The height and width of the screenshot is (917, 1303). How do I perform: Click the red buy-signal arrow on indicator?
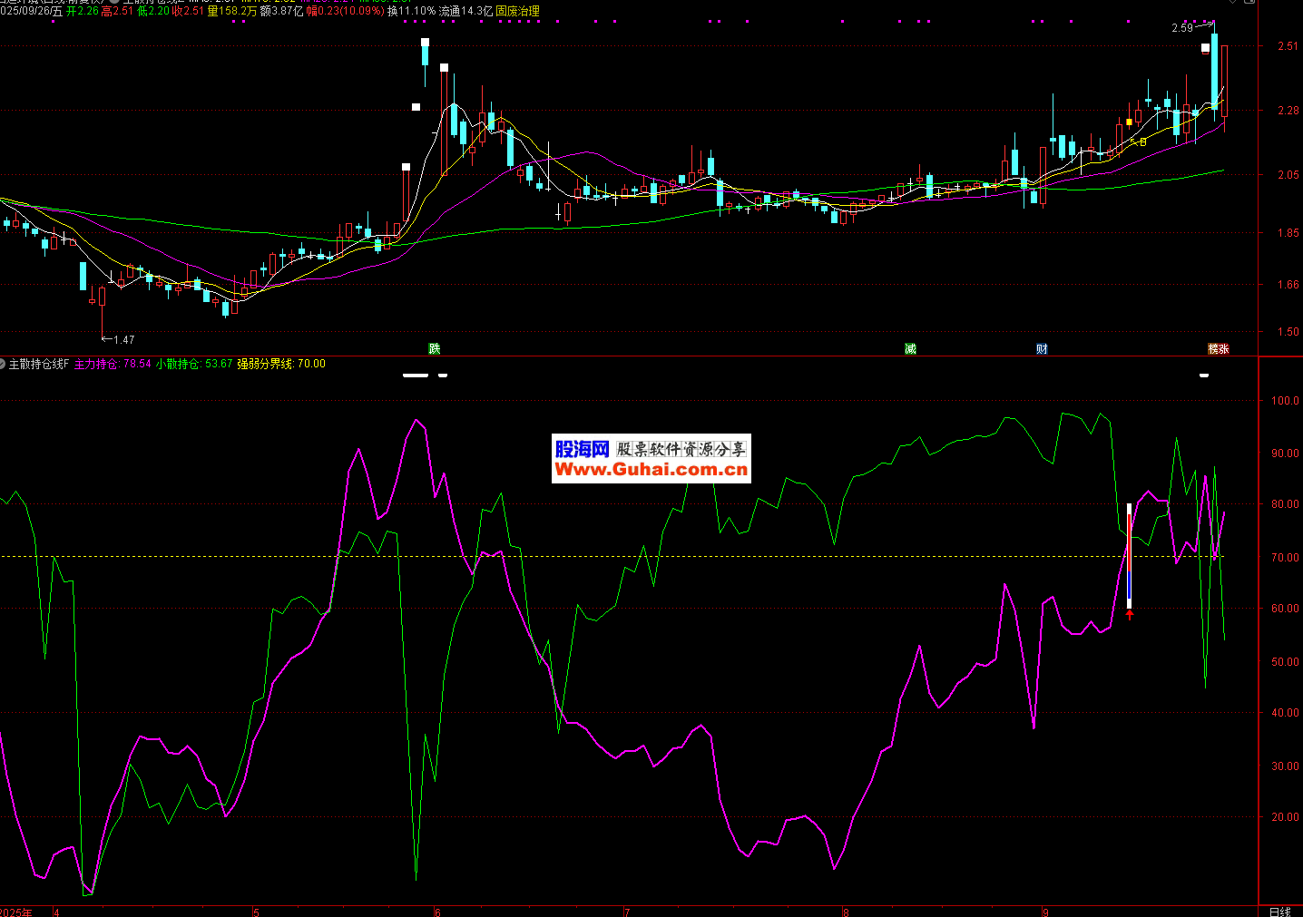pos(1130,615)
